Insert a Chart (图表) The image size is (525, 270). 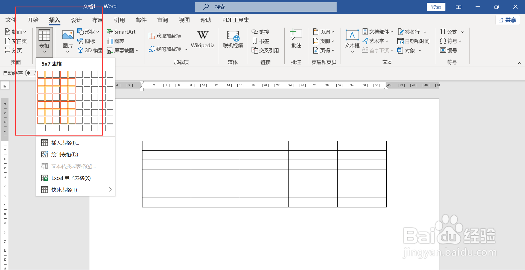click(115, 41)
